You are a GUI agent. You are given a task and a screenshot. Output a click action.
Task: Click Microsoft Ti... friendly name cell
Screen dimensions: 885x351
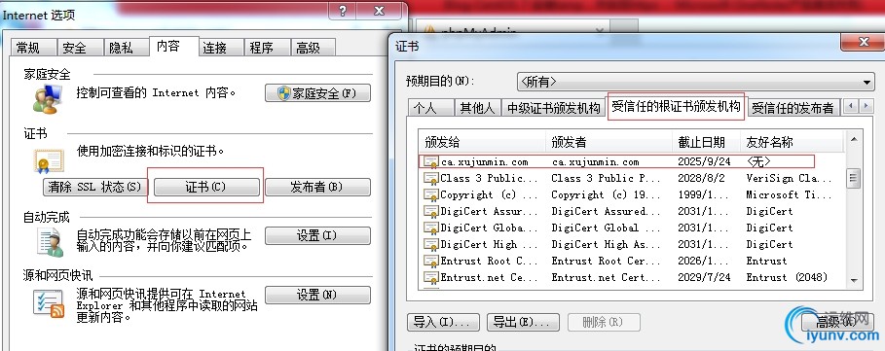point(789,194)
